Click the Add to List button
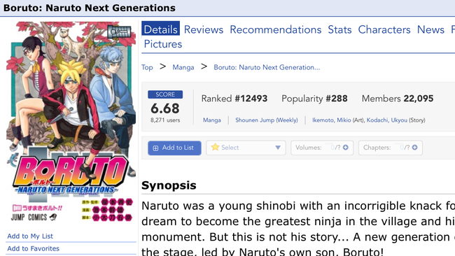455x256 pixels. click(174, 148)
